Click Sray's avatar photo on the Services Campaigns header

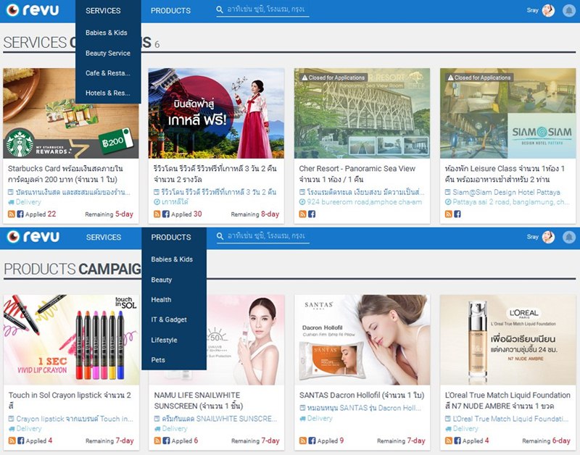coord(548,10)
